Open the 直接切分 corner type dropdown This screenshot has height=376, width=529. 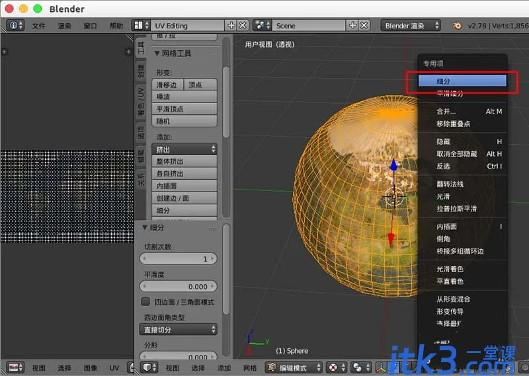[178, 330]
